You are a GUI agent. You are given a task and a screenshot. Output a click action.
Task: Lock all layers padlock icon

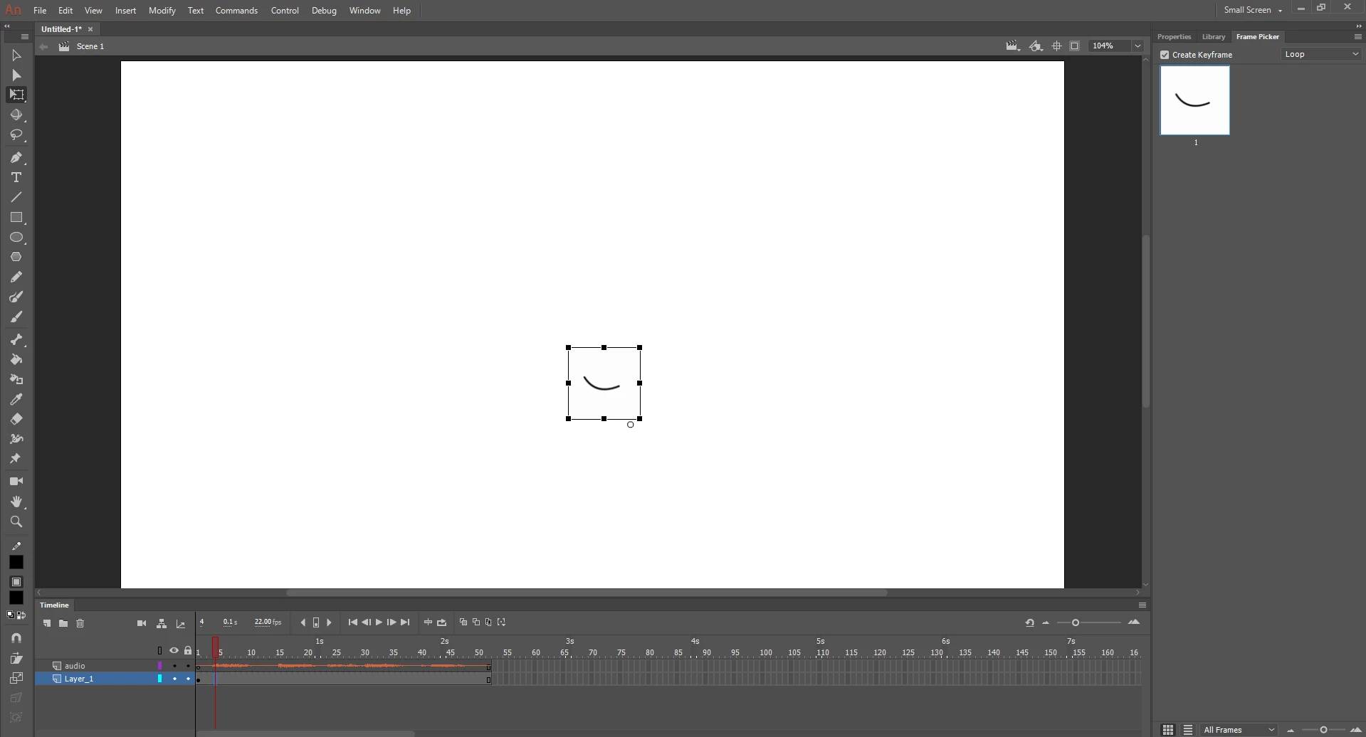[188, 650]
